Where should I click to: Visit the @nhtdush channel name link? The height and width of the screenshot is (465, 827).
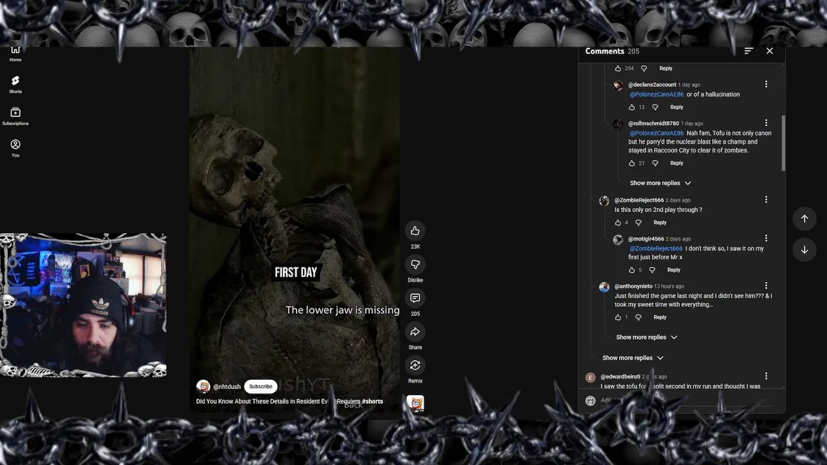pyautogui.click(x=227, y=387)
